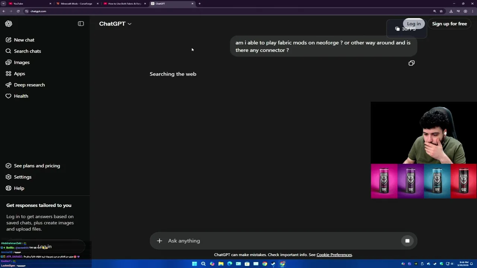Click the Ask anything input field

tap(283, 241)
